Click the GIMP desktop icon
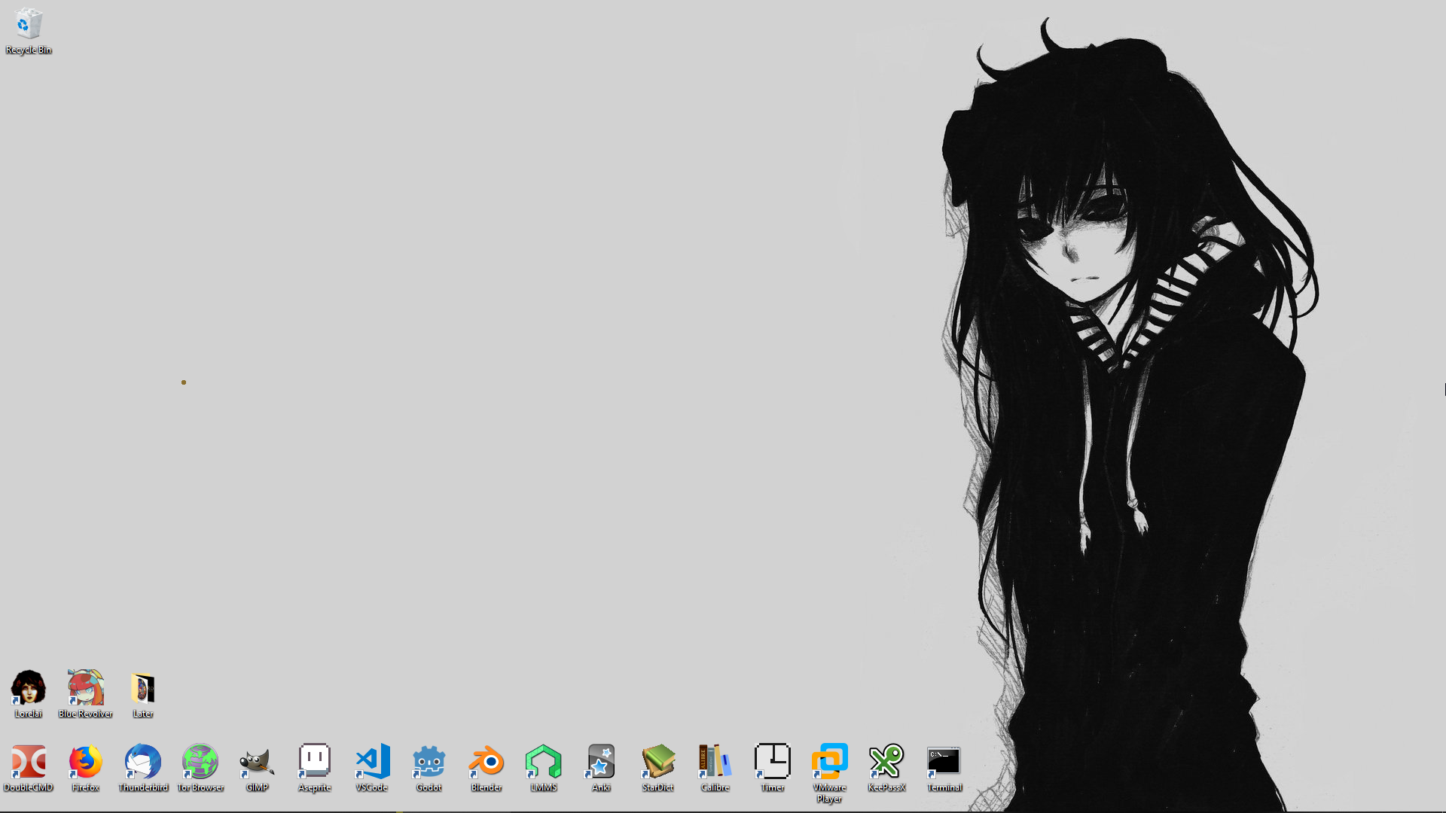Viewport: 1446px width, 813px height. (258, 762)
